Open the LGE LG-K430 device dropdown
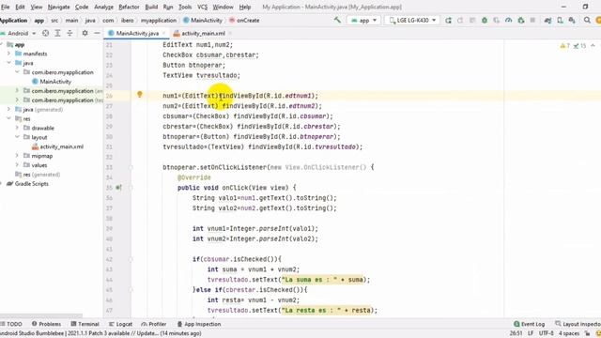The image size is (601, 338). pos(412,21)
